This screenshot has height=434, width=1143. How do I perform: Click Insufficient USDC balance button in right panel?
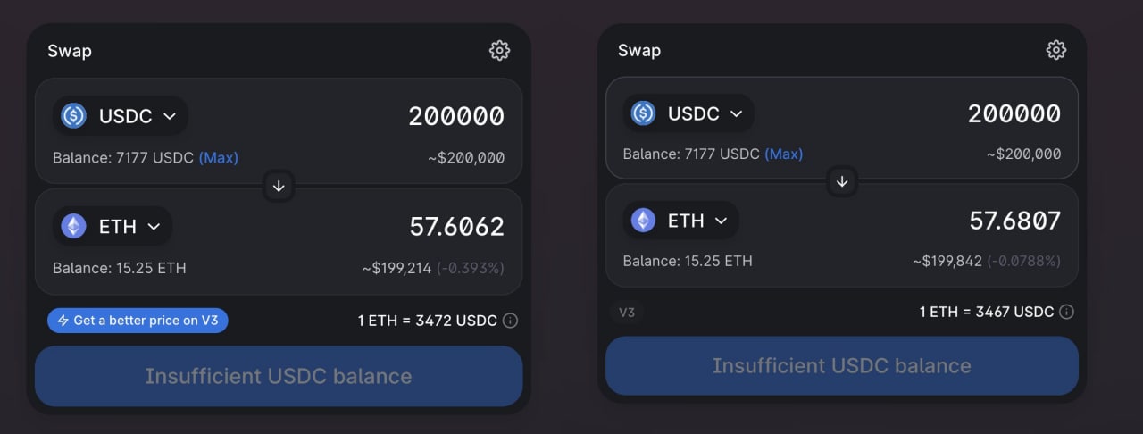point(842,365)
